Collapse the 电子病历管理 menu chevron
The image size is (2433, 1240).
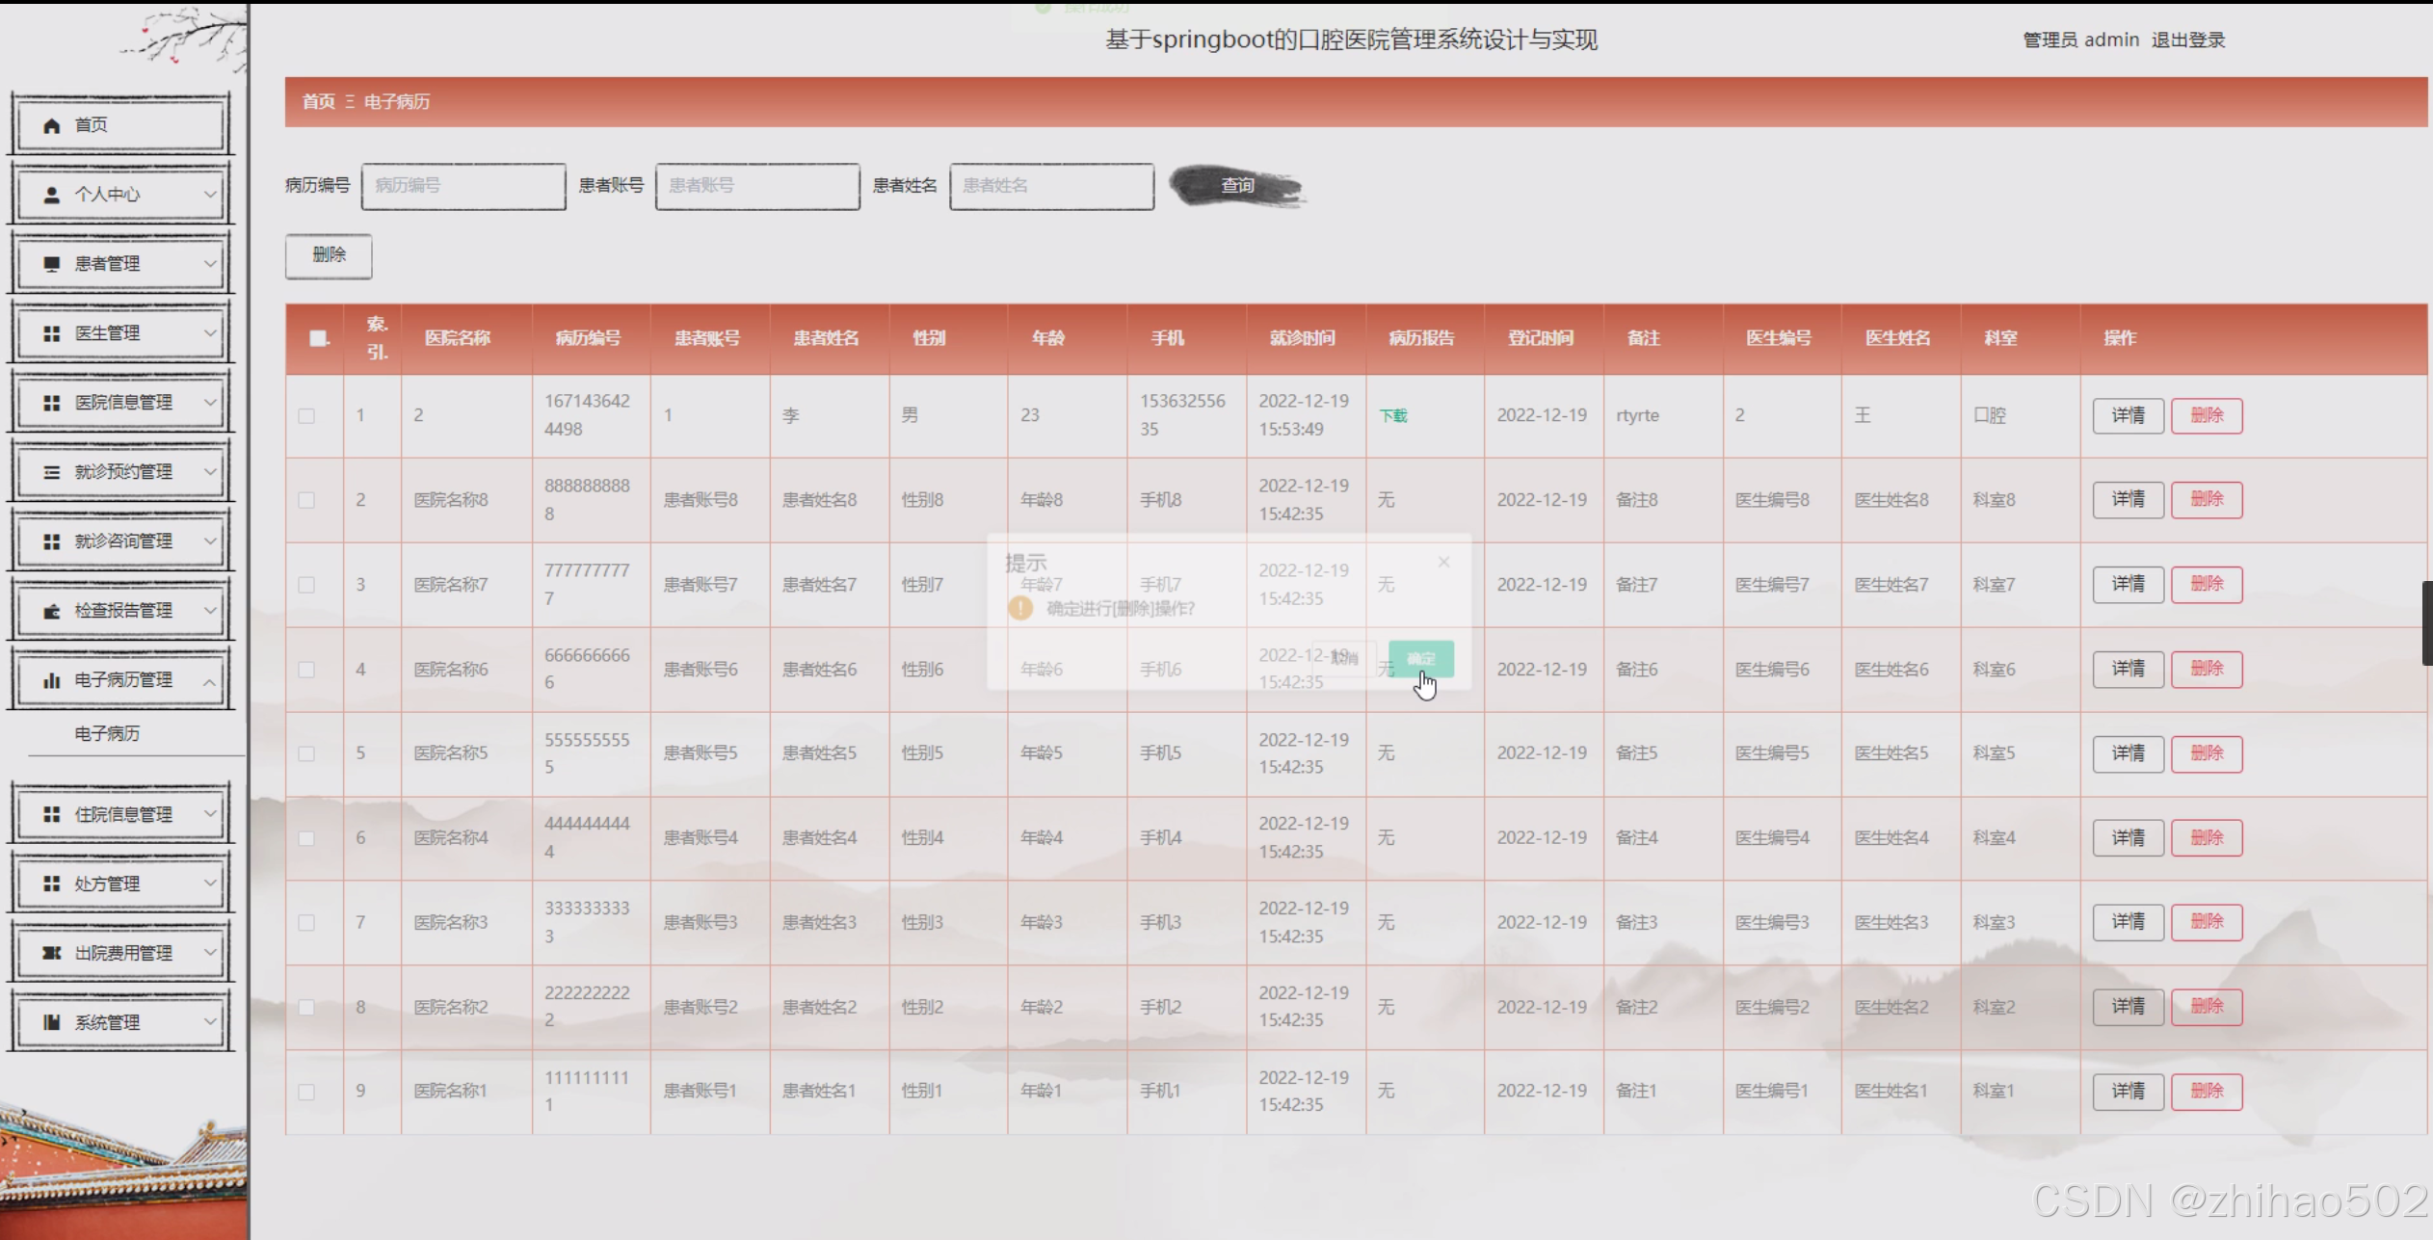(x=210, y=681)
